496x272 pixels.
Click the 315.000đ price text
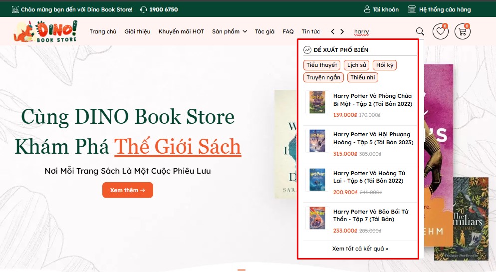coord(345,154)
